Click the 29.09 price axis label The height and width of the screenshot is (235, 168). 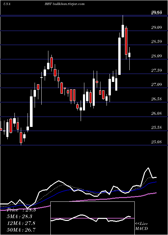coord(156,27)
